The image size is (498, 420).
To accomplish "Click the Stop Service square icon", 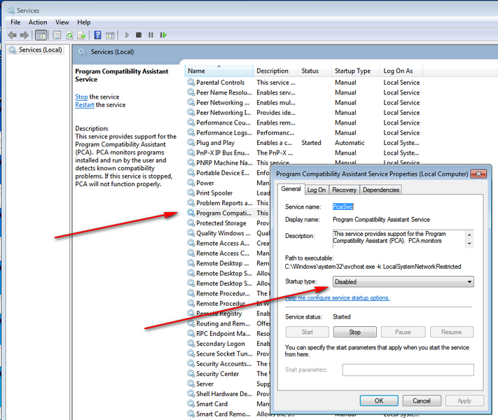I will (x=139, y=35).
